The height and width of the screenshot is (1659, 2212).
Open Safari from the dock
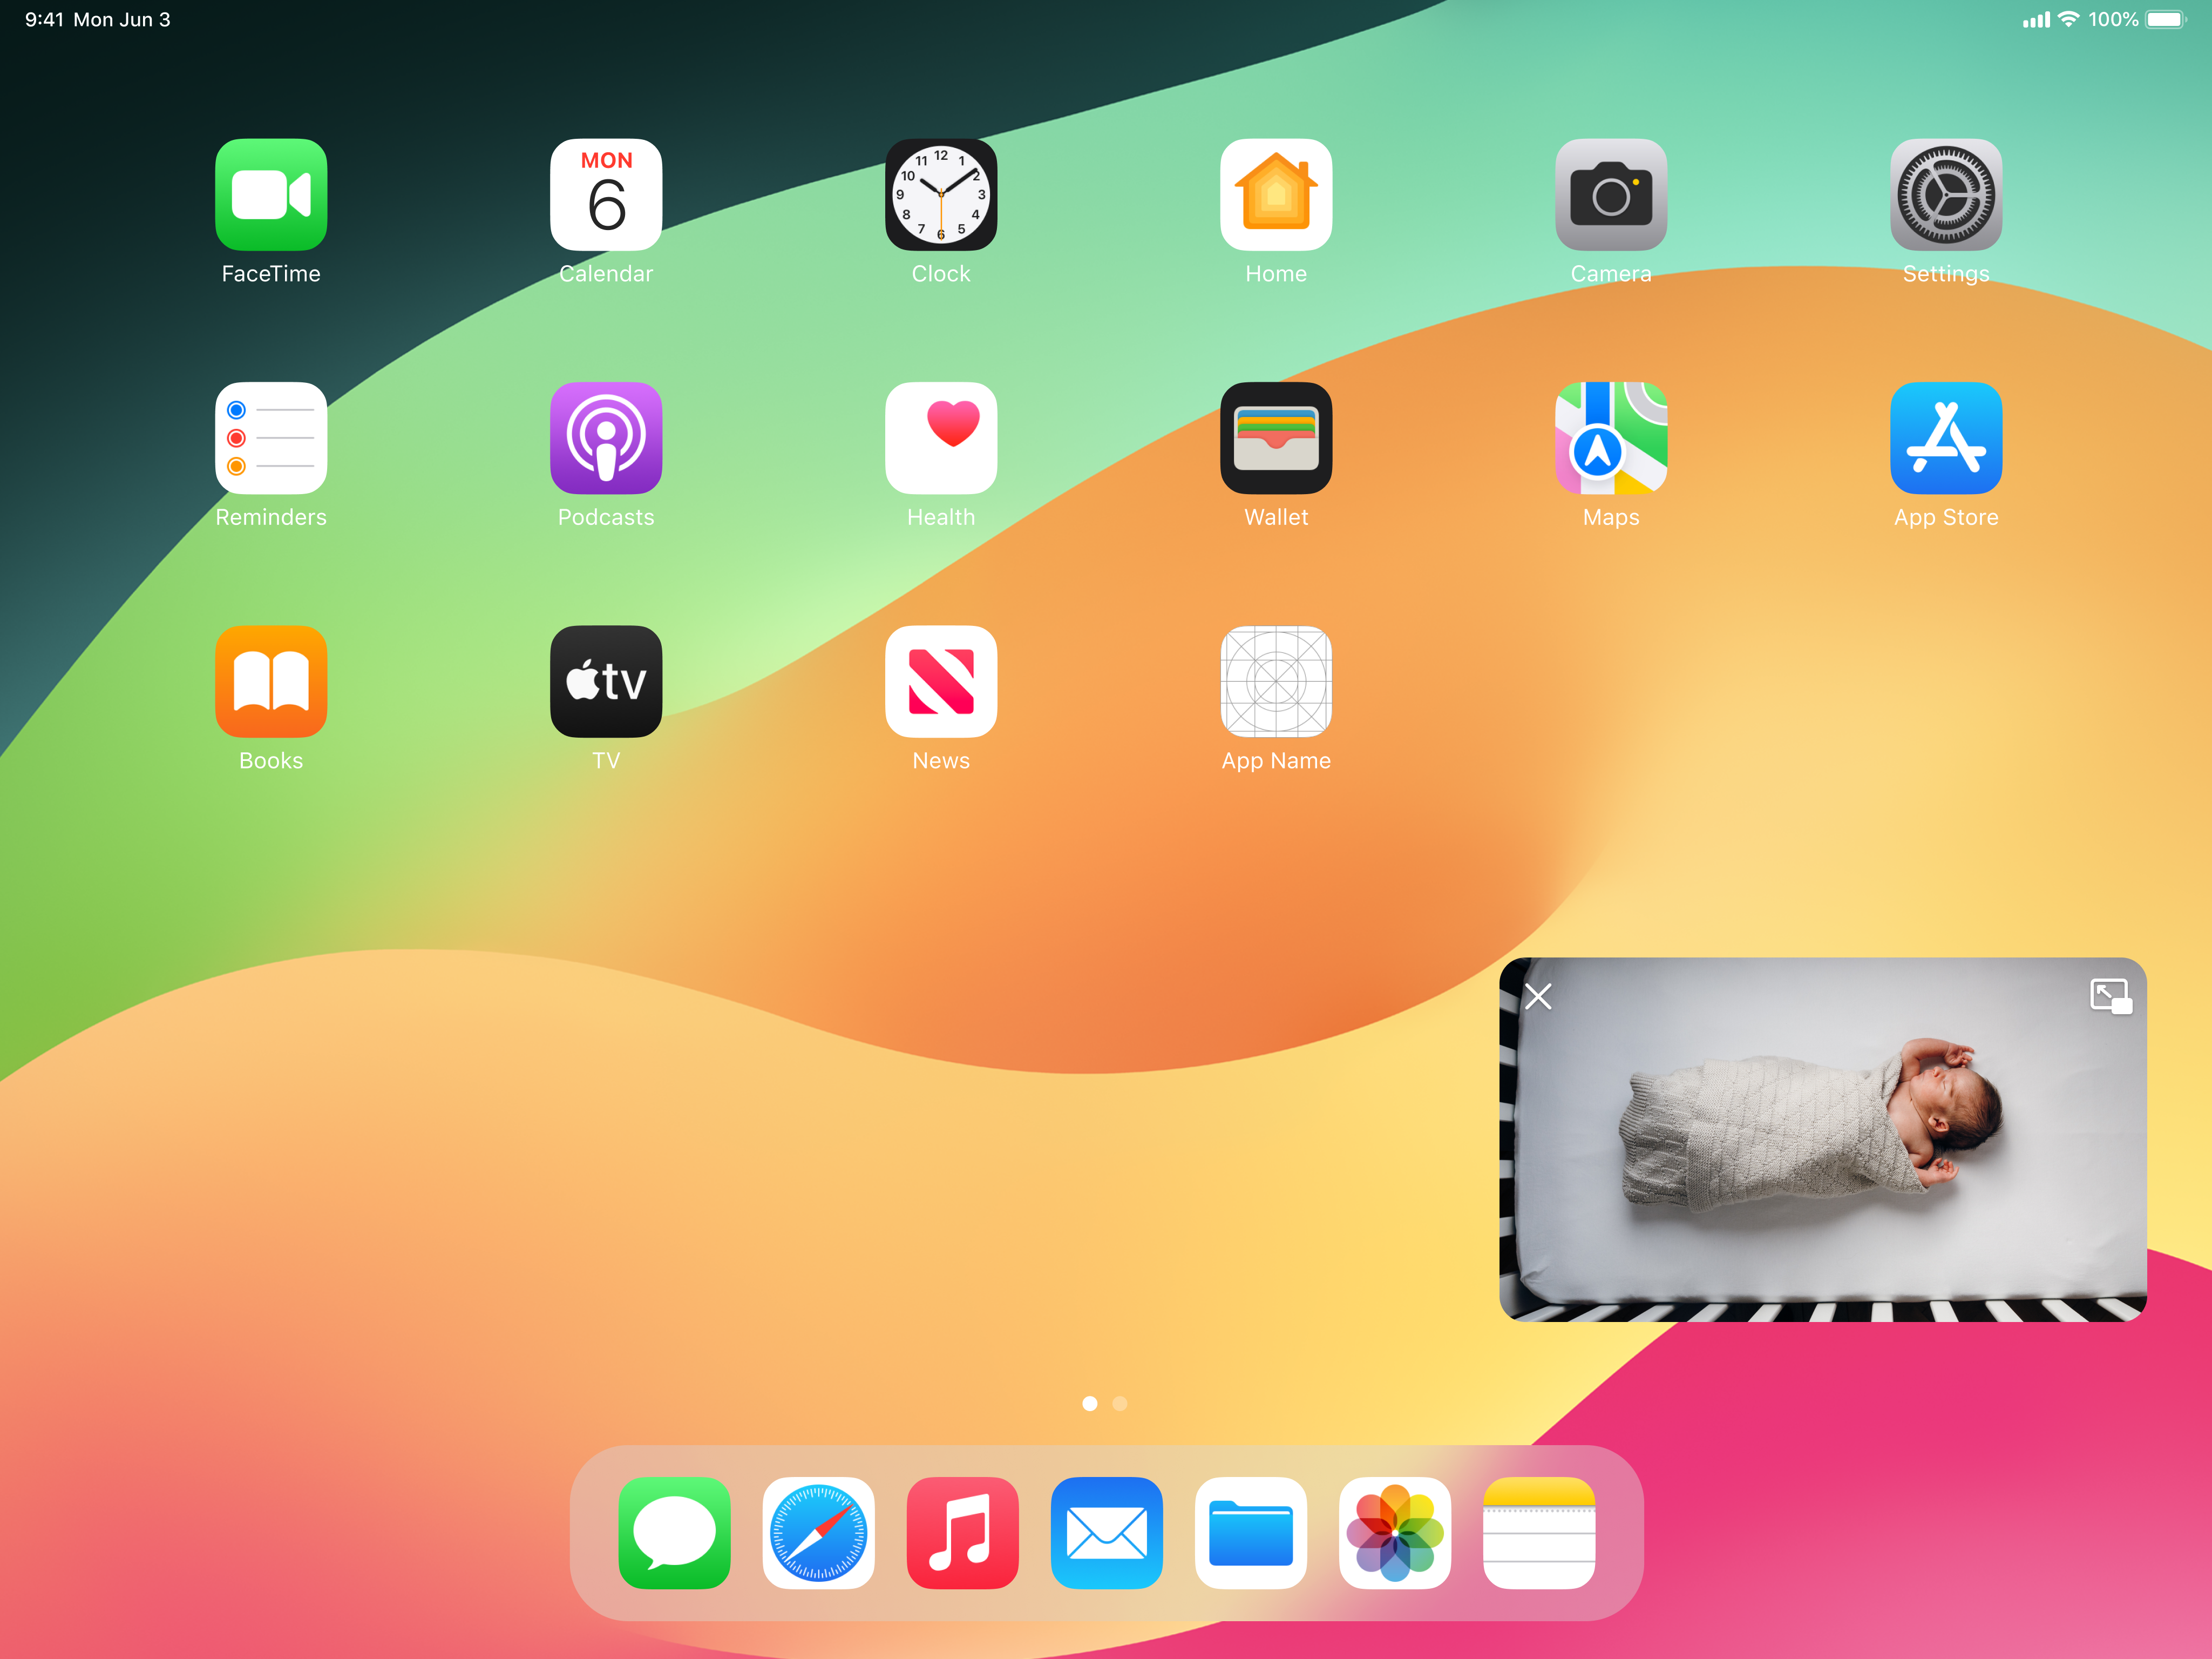coord(818,1533)
